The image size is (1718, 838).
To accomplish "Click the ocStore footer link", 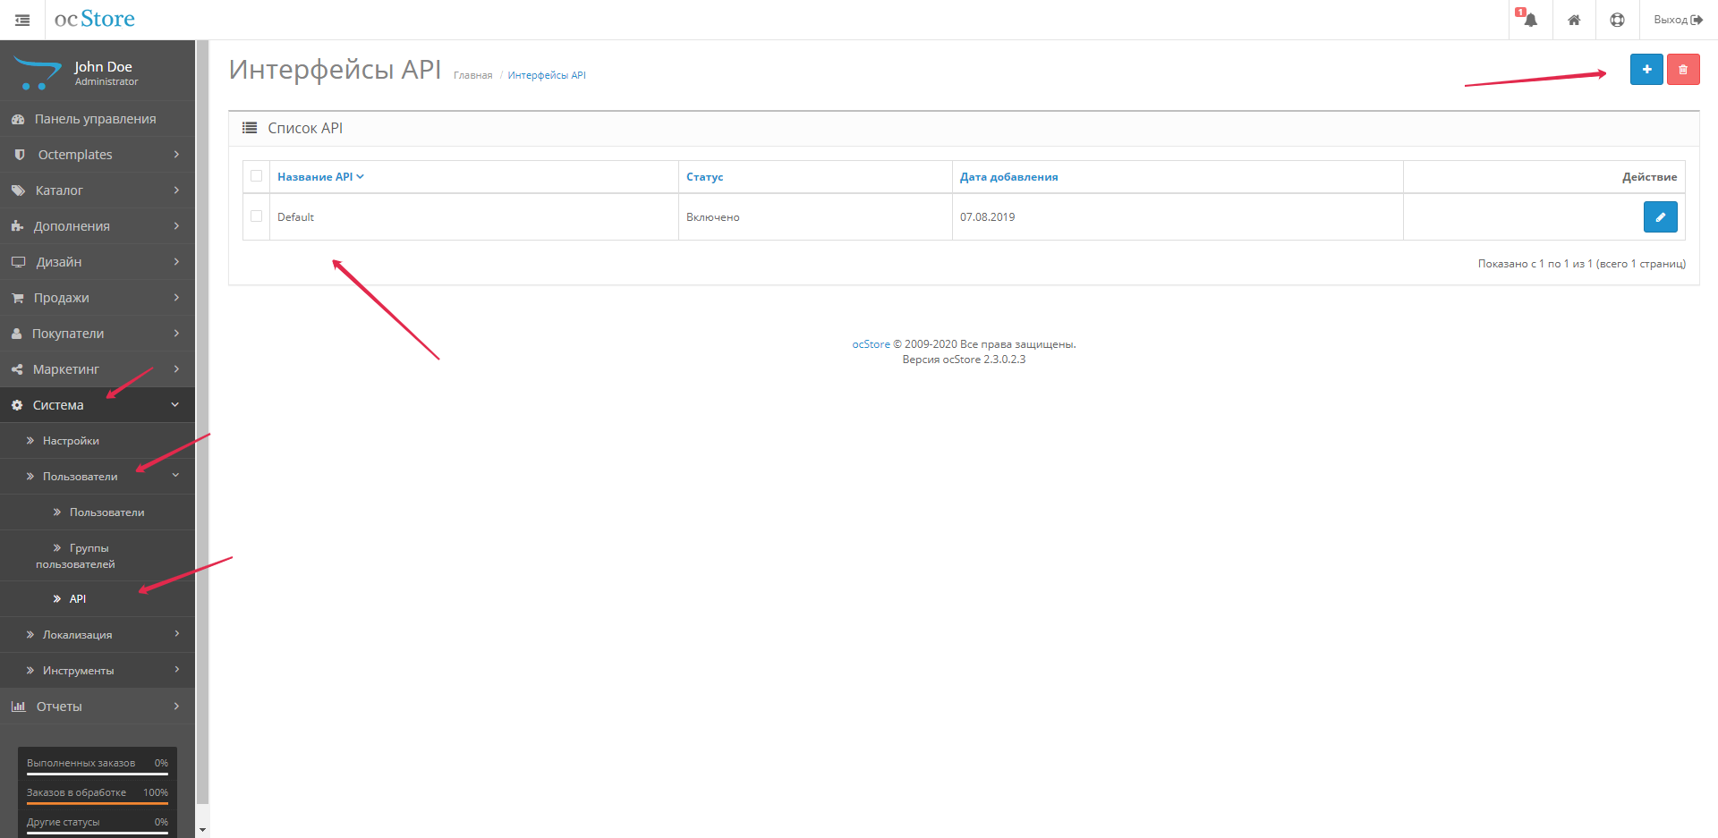I will [871, 344].
